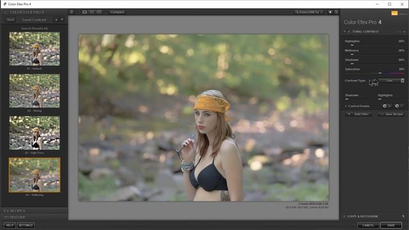Click the Back button in filter list
Viewport: 409px width, 230px height.
(10, 20)
